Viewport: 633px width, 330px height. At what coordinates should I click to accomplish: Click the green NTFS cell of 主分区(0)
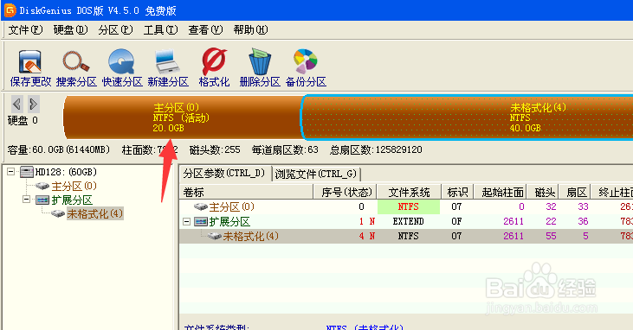(x=409, y=206)
